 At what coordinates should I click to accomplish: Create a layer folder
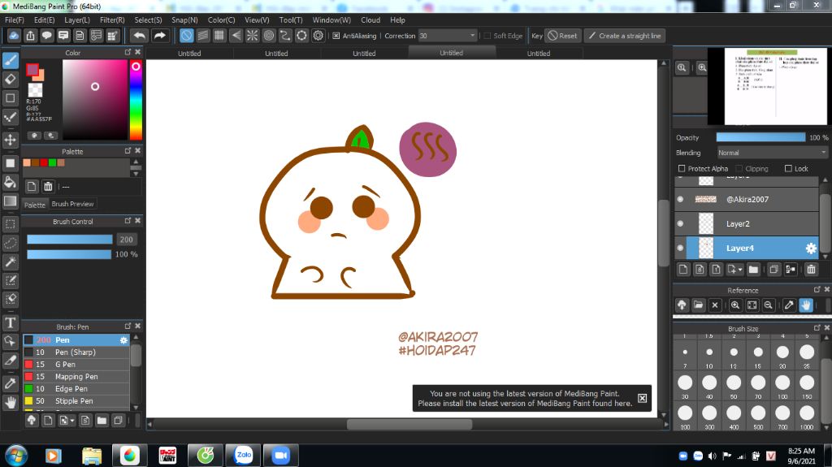coord(753,270)
